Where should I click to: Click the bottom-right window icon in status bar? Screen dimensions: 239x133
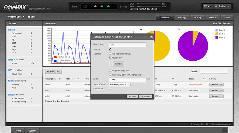pyautogui.click(x=224, y=130)
